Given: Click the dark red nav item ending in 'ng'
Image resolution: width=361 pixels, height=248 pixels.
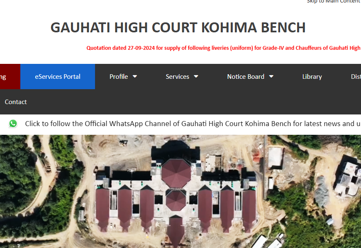Looking at the screenshot, I should 10,76.
